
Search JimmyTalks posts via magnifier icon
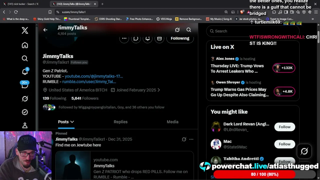click(189, 30)
